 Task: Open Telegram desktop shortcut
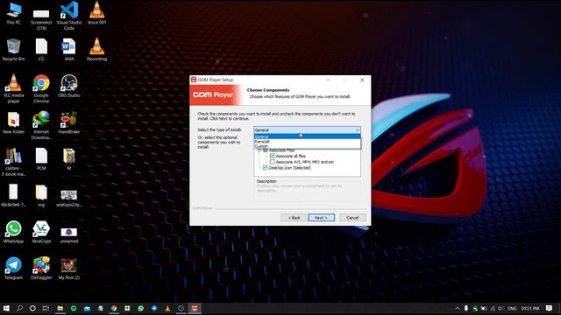click(14, 269)
